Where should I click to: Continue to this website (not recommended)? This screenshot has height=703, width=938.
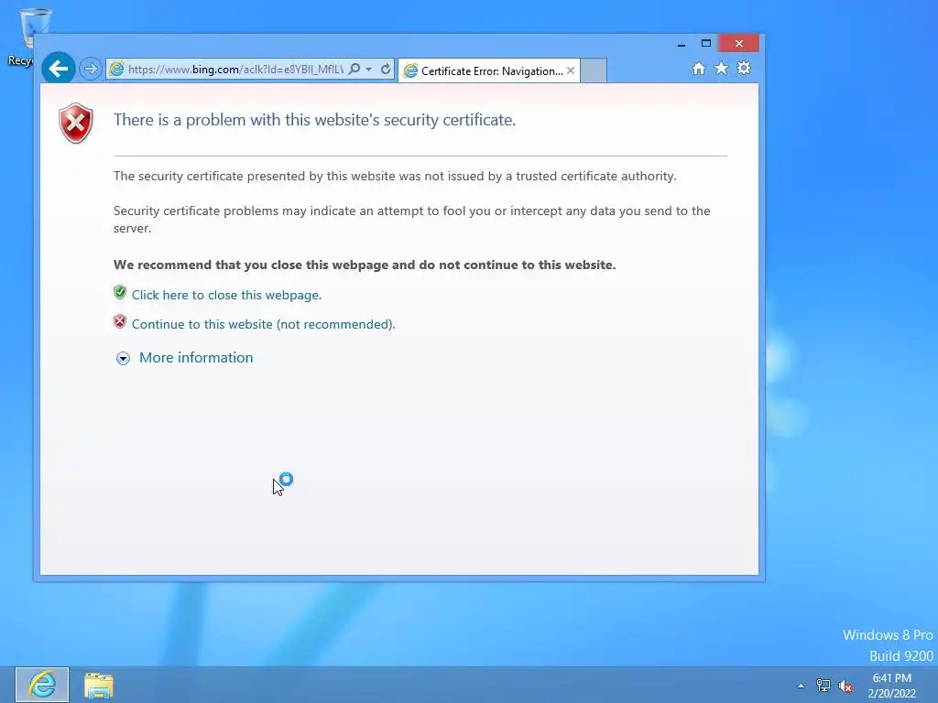[x=263, y=325]
